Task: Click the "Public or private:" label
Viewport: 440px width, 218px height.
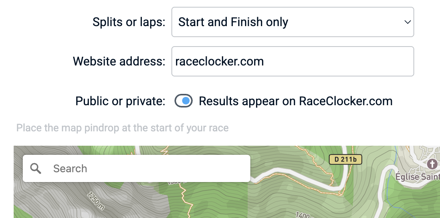Action: (120, 101)
